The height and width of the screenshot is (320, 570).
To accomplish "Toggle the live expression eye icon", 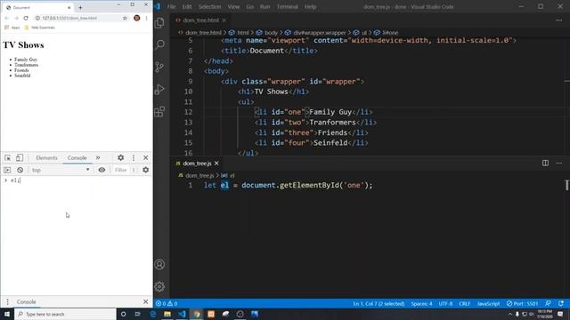I will pos(102,170).
